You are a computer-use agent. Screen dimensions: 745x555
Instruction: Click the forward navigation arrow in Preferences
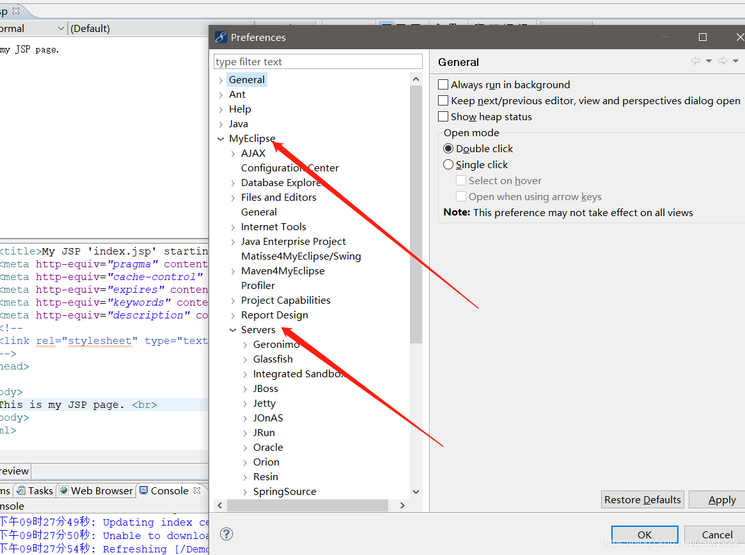click(723, 61)
